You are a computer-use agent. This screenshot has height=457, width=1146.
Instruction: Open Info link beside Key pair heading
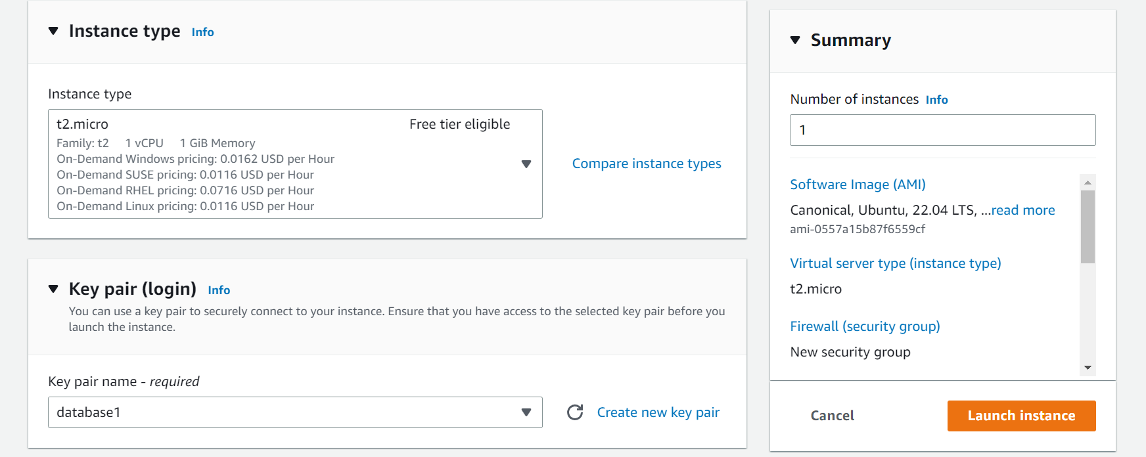219,290
